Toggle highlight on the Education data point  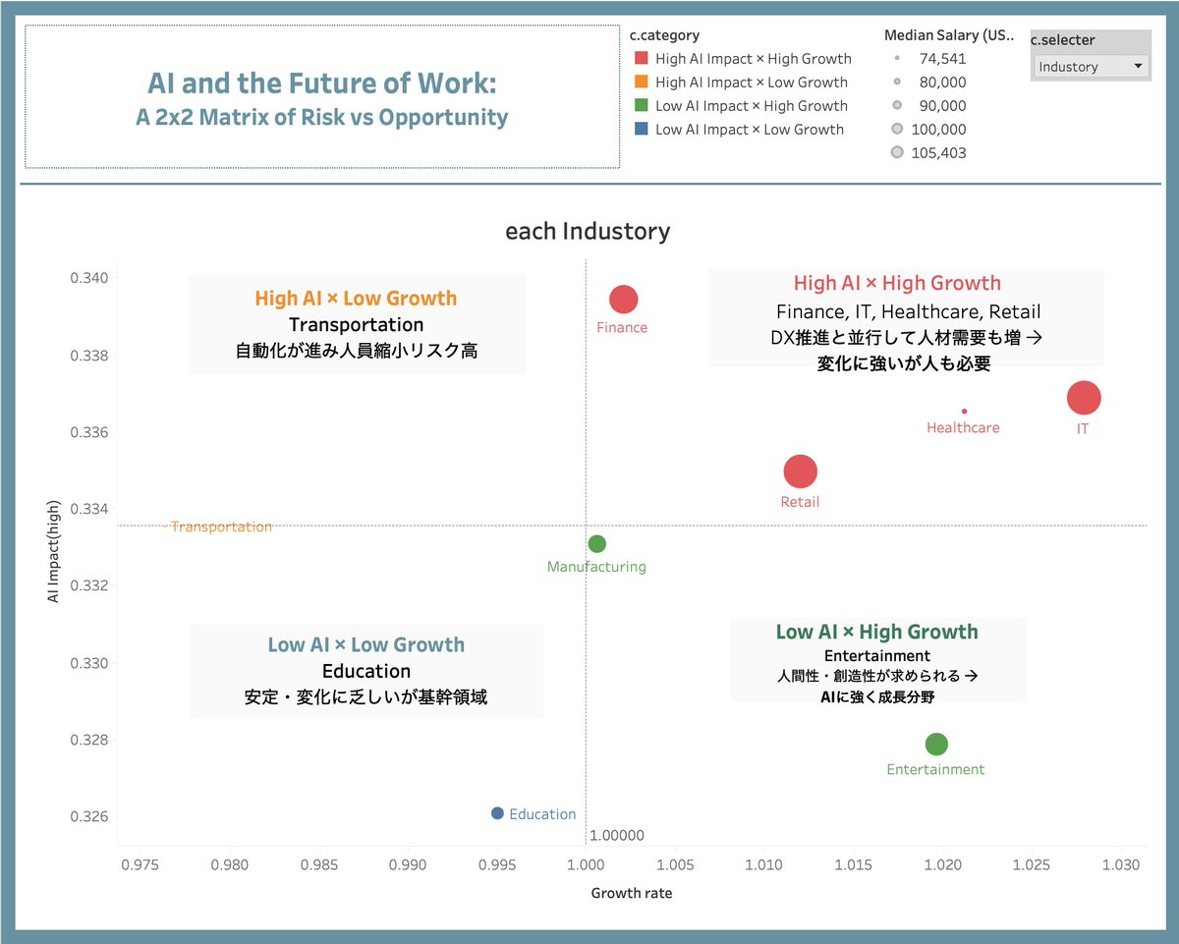click(496, 813)
